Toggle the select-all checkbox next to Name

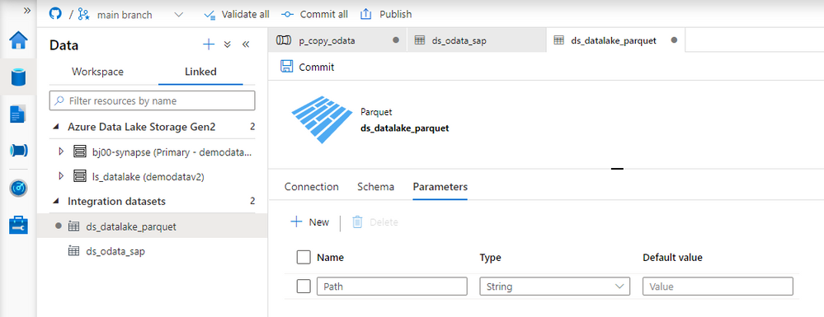coord(304,258)
